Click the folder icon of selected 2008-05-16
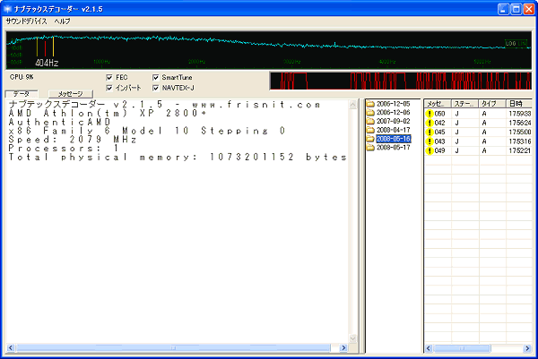 click(370, 139)
